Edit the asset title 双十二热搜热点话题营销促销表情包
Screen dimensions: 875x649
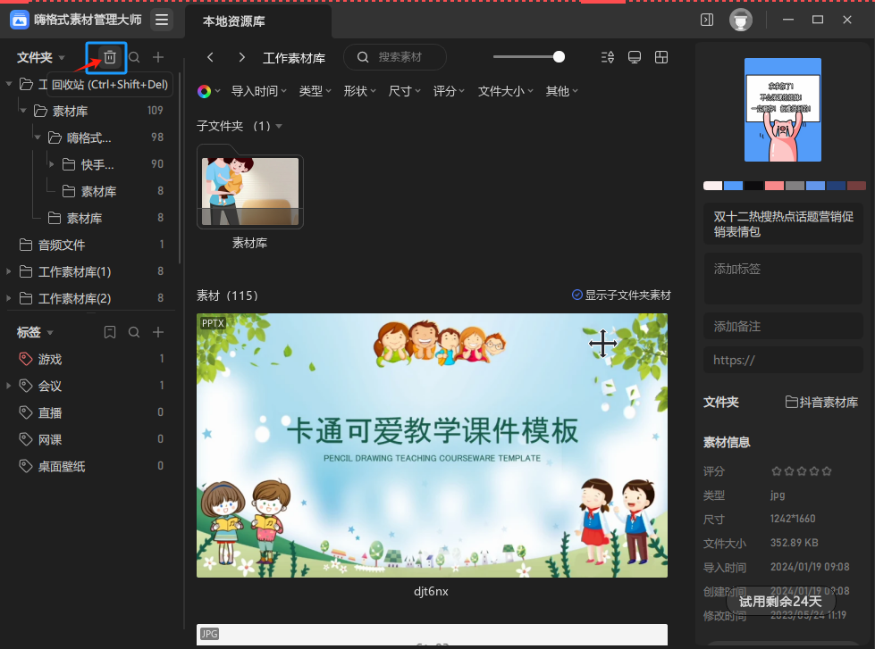783,224
